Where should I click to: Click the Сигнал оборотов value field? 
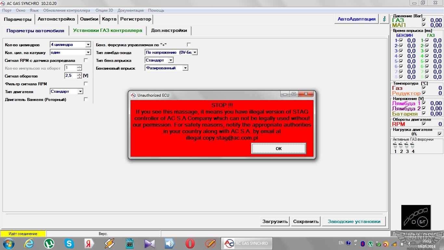(x=71, y=76)
